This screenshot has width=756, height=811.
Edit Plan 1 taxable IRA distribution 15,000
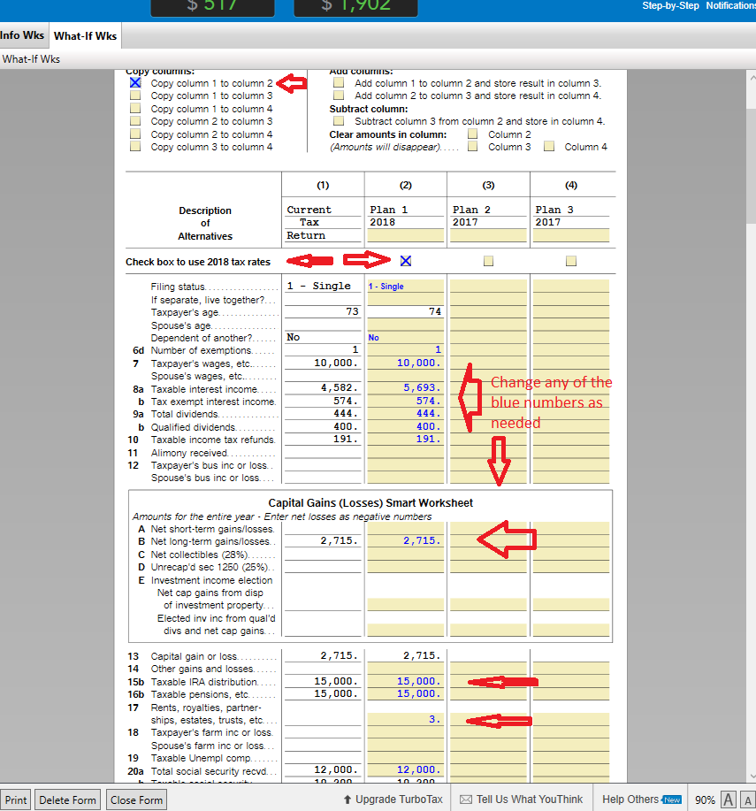(405, 682)
